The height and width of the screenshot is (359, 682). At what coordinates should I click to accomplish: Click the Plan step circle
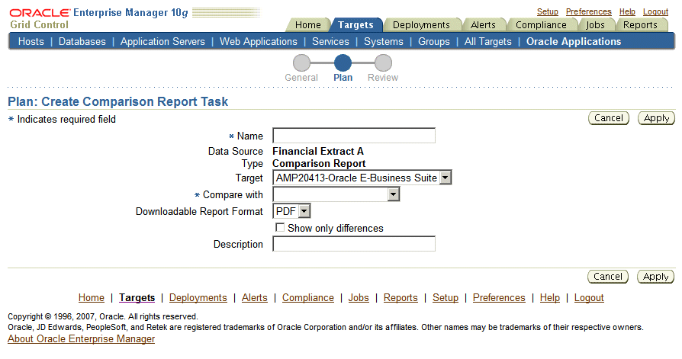pyautogui.click(x=343, y=63)
